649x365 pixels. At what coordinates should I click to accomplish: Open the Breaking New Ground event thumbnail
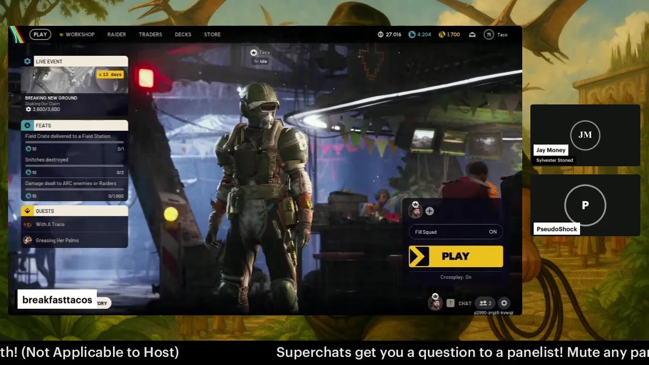coord(75,80)
